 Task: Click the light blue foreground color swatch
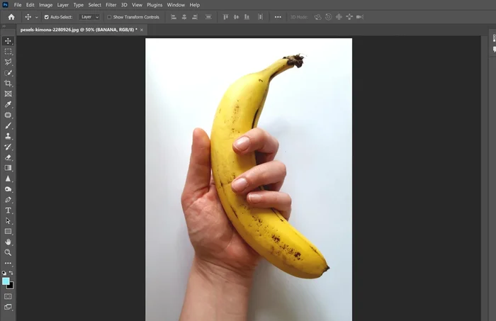(x=6, y=281)
